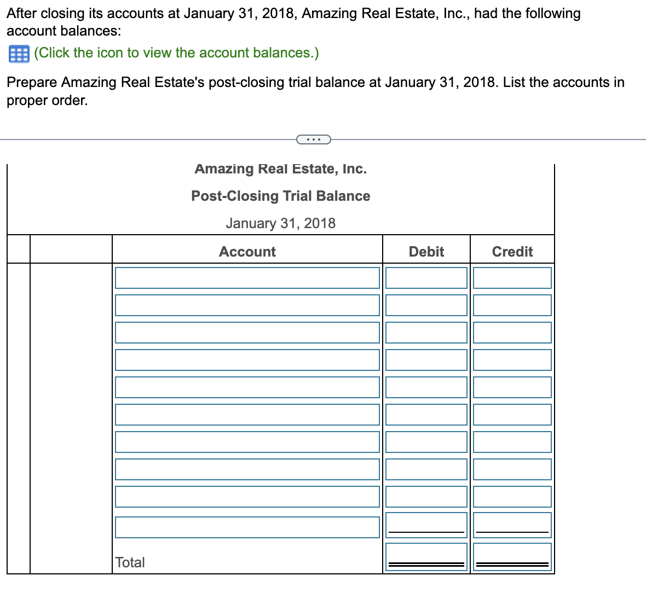The width and height of the screenshot is (646, 593).
Task: Click the first Account name input field
Action: coord(247,277)
